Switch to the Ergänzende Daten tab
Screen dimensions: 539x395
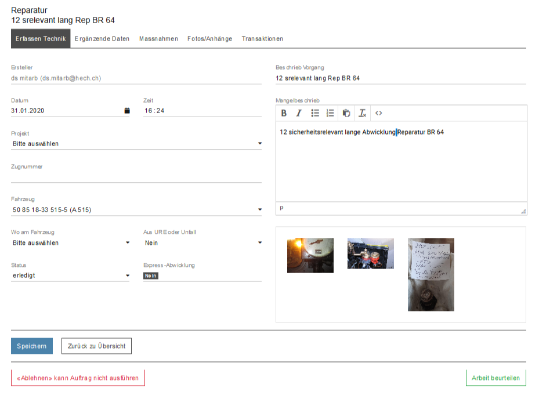pyautogui.click(x=102, y=39)
